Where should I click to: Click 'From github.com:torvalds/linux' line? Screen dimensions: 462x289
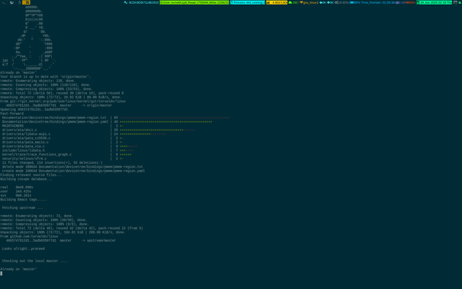[x=29, y=236]
